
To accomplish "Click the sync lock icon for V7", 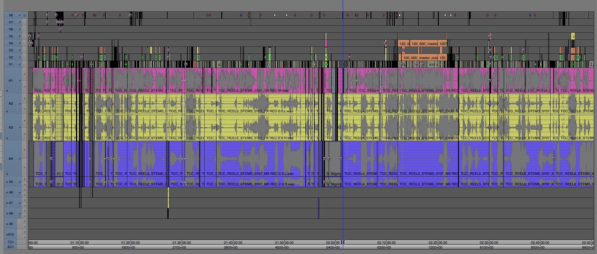I will click(x=20, y=22).
